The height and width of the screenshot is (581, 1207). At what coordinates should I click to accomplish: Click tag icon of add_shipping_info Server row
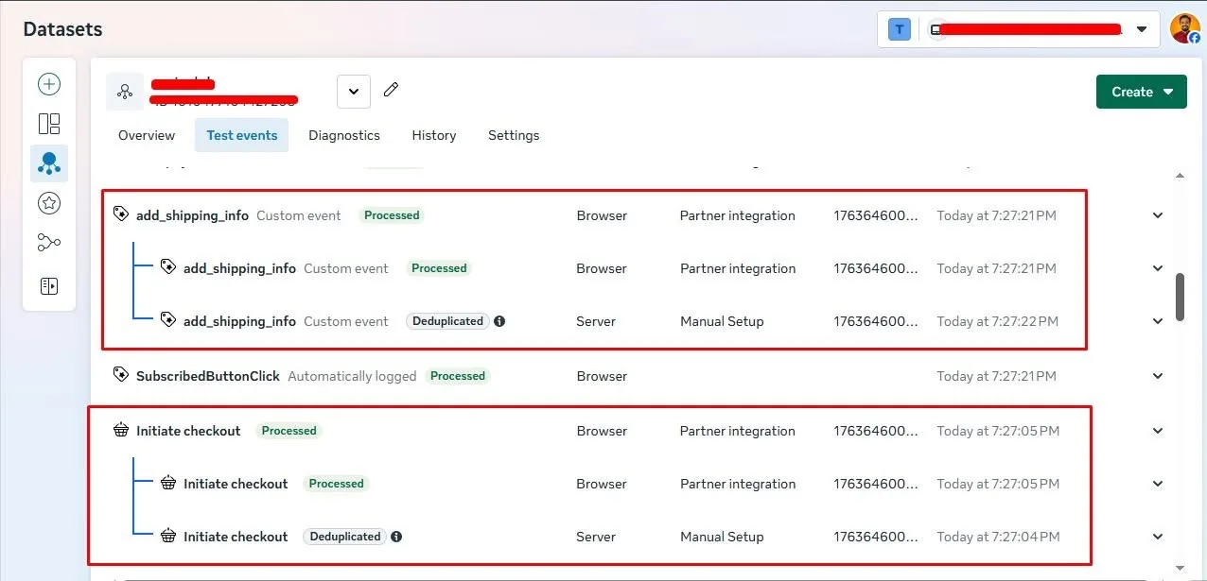coord(168,321)
